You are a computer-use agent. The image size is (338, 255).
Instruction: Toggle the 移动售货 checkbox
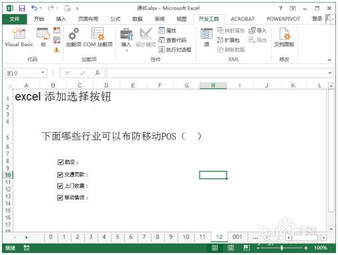point(60,198)
